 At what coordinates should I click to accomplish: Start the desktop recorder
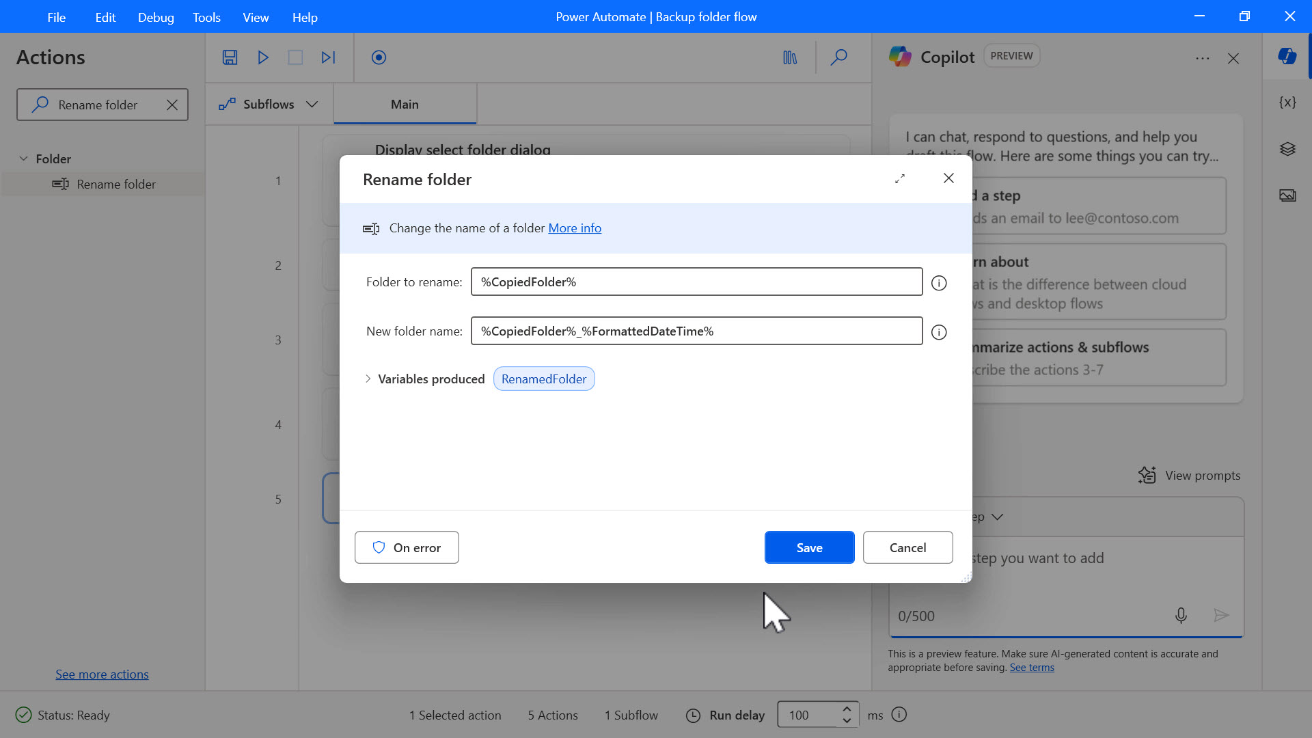pos(378,57)
